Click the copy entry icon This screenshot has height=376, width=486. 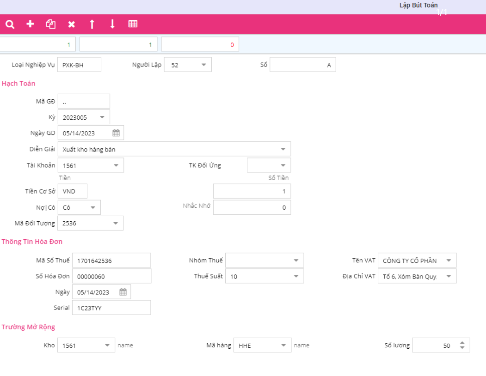coord(51,24)
